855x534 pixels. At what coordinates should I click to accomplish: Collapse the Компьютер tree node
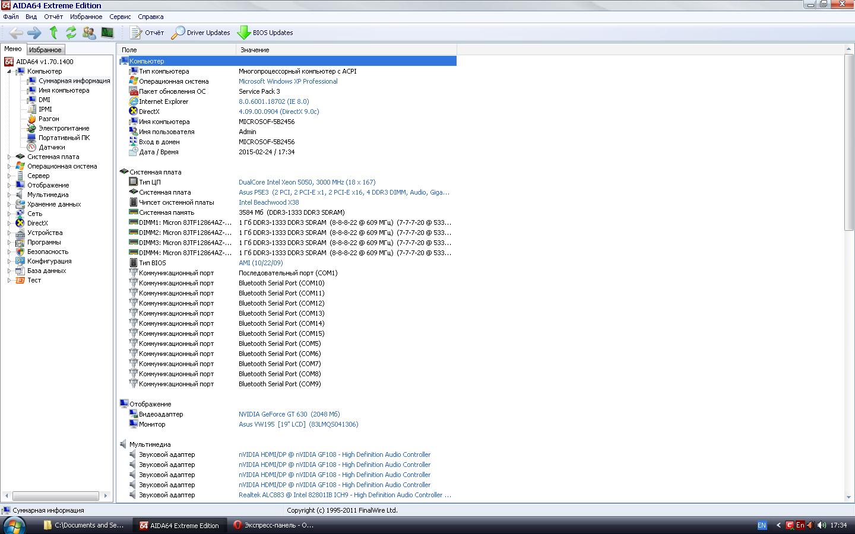click(9, 71)
